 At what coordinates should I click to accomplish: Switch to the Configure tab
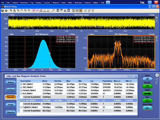pos(11,90)
